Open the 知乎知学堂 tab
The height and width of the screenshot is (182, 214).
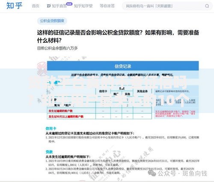[x=83, y=6]
